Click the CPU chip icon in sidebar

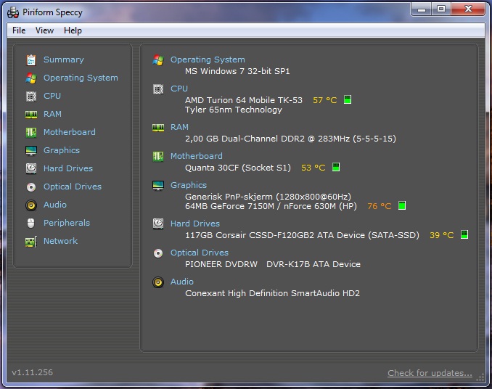point(31,97)
